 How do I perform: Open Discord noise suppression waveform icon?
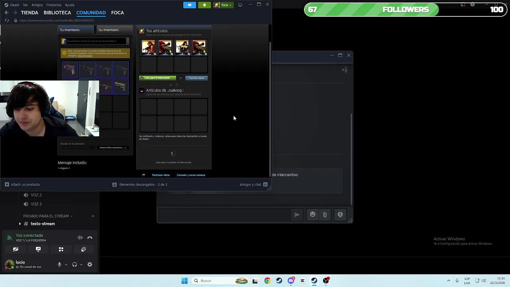point(80,238)
